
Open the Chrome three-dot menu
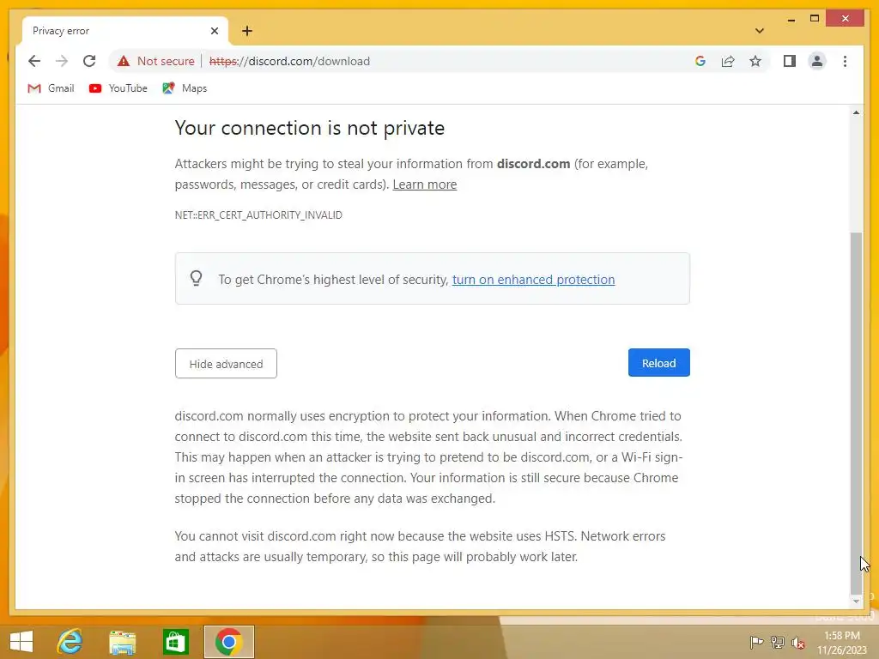[846, 61]
